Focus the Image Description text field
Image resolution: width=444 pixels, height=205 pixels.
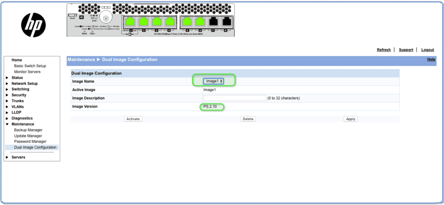(x=235, y=98)
